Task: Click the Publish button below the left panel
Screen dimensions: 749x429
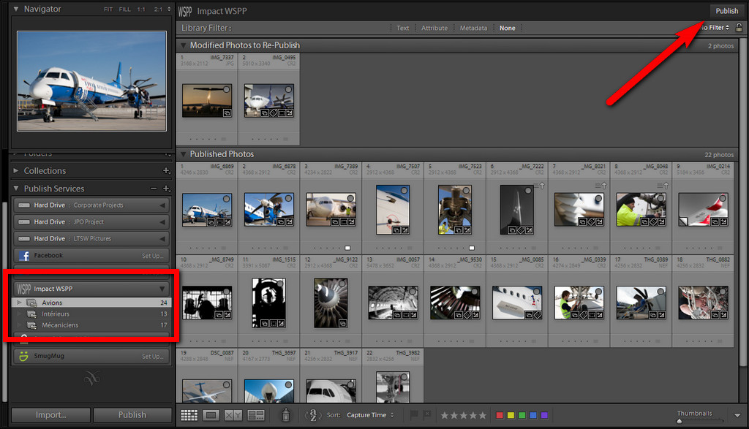Action: (x=132, y=415)
